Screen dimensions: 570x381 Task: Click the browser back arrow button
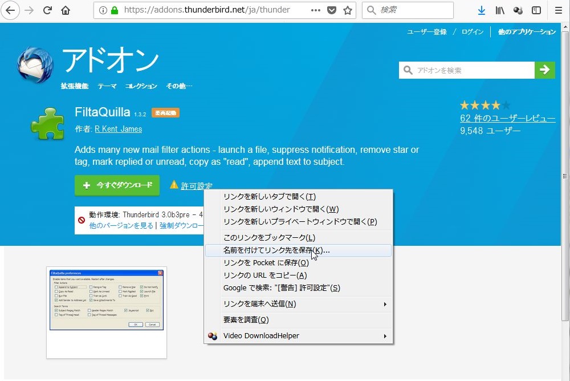click(x=10, y=10)
